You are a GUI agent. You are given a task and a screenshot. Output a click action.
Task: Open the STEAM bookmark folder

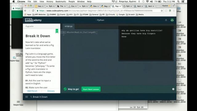point(84,14)
